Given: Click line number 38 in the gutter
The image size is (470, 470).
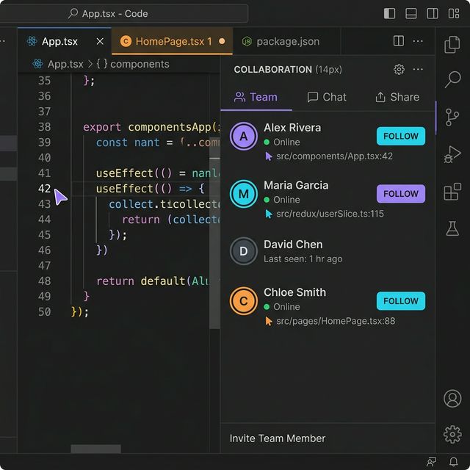Looking at the screenshot, I should 44,127.
